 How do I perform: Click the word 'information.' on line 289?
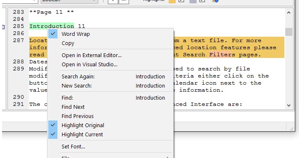point(201,90)
